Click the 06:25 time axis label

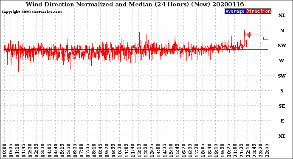click(x=75, y=151)
